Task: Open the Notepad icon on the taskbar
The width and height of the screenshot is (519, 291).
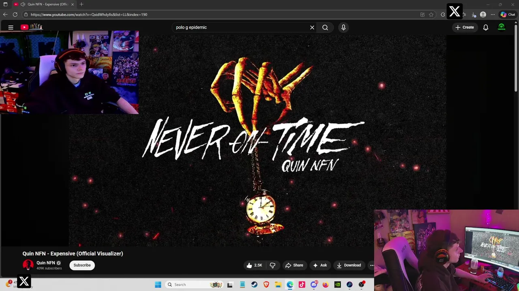Action: tap(242, 285)
